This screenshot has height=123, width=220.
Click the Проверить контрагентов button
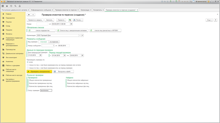pyautogui.click(x=39, y=71)
